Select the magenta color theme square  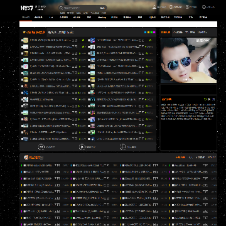pyautogui.click(x=154, y=32)
